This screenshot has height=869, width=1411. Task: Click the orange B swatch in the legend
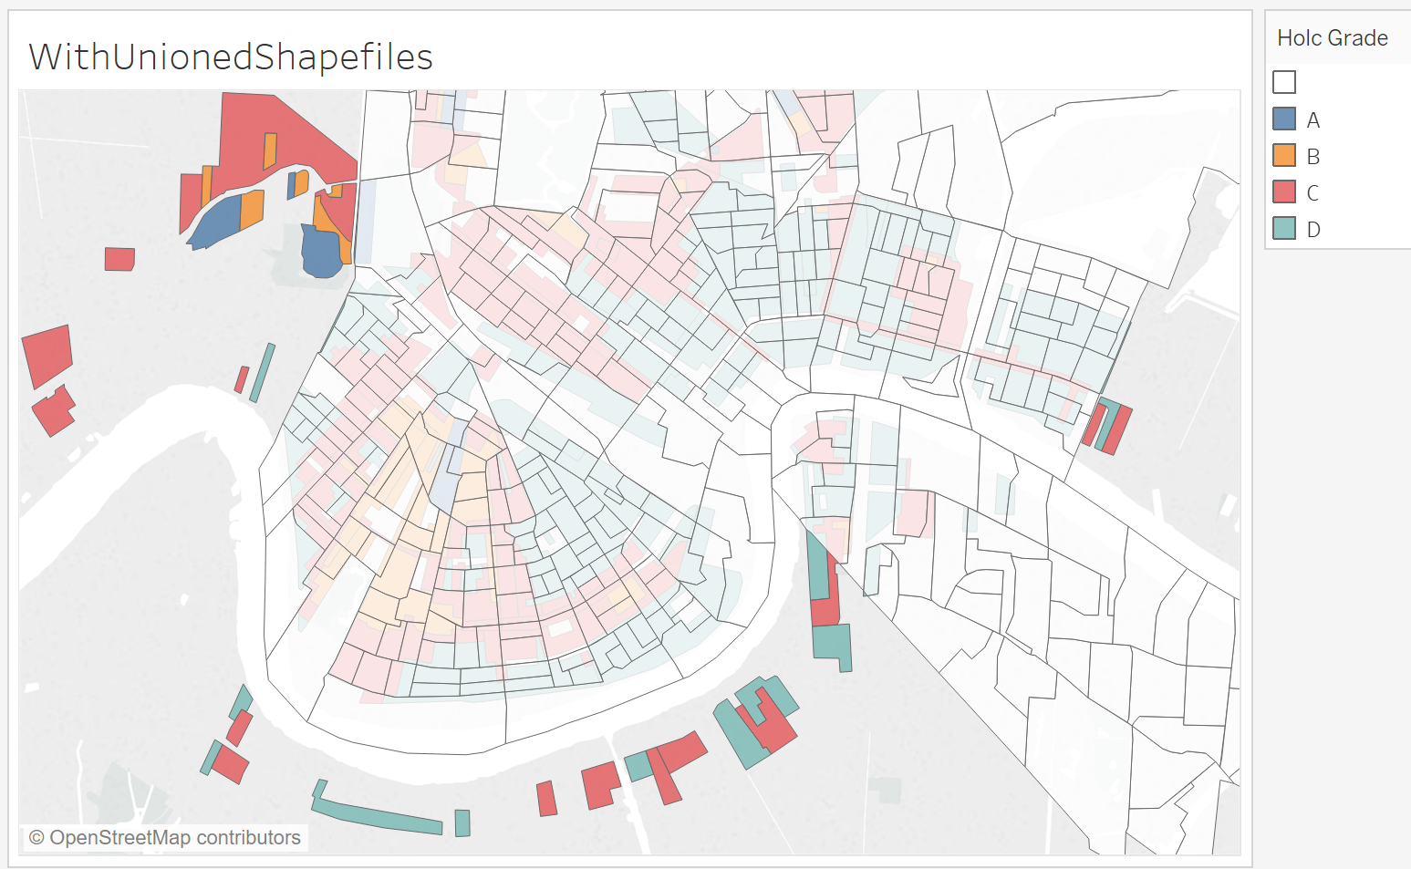pos(1283,155)
